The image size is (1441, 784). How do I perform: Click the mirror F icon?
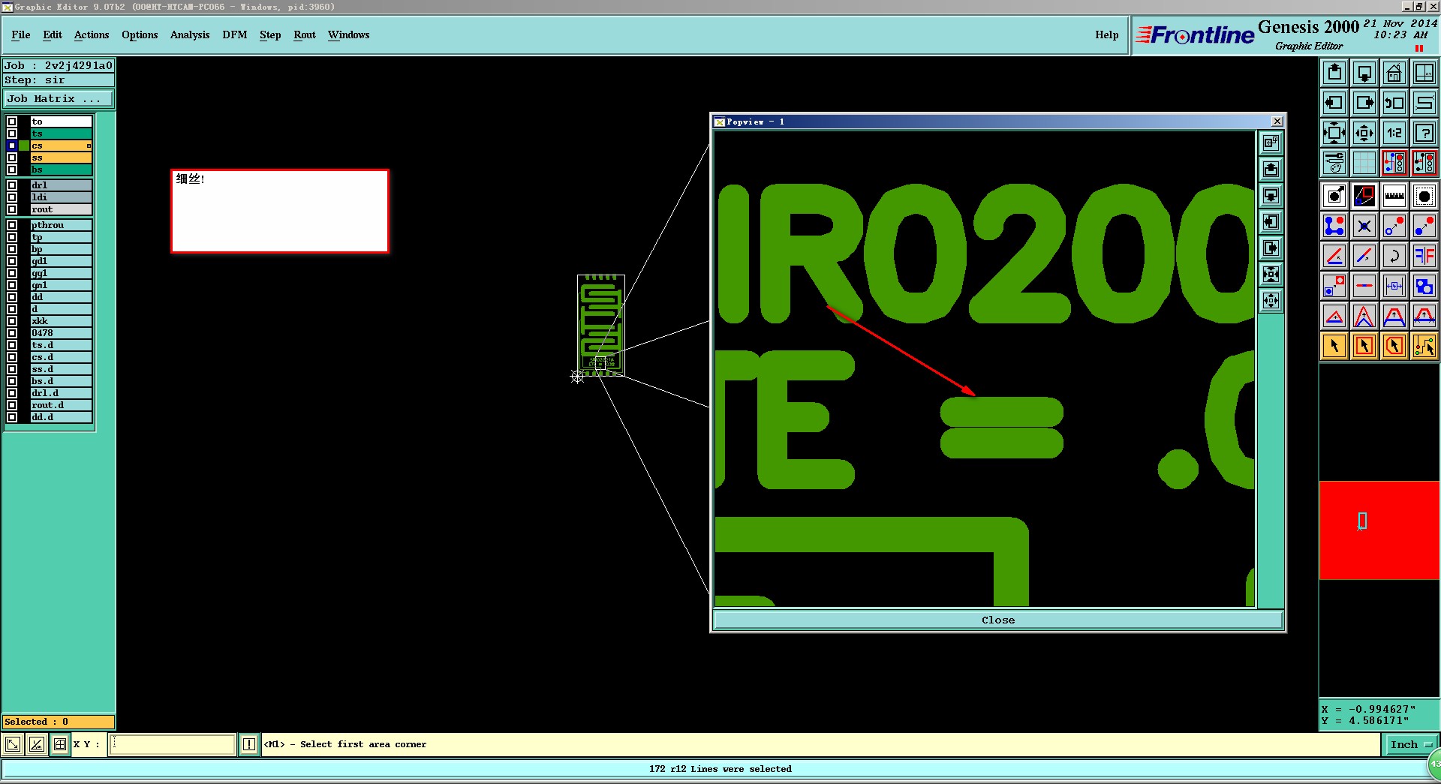[1424, 256]
